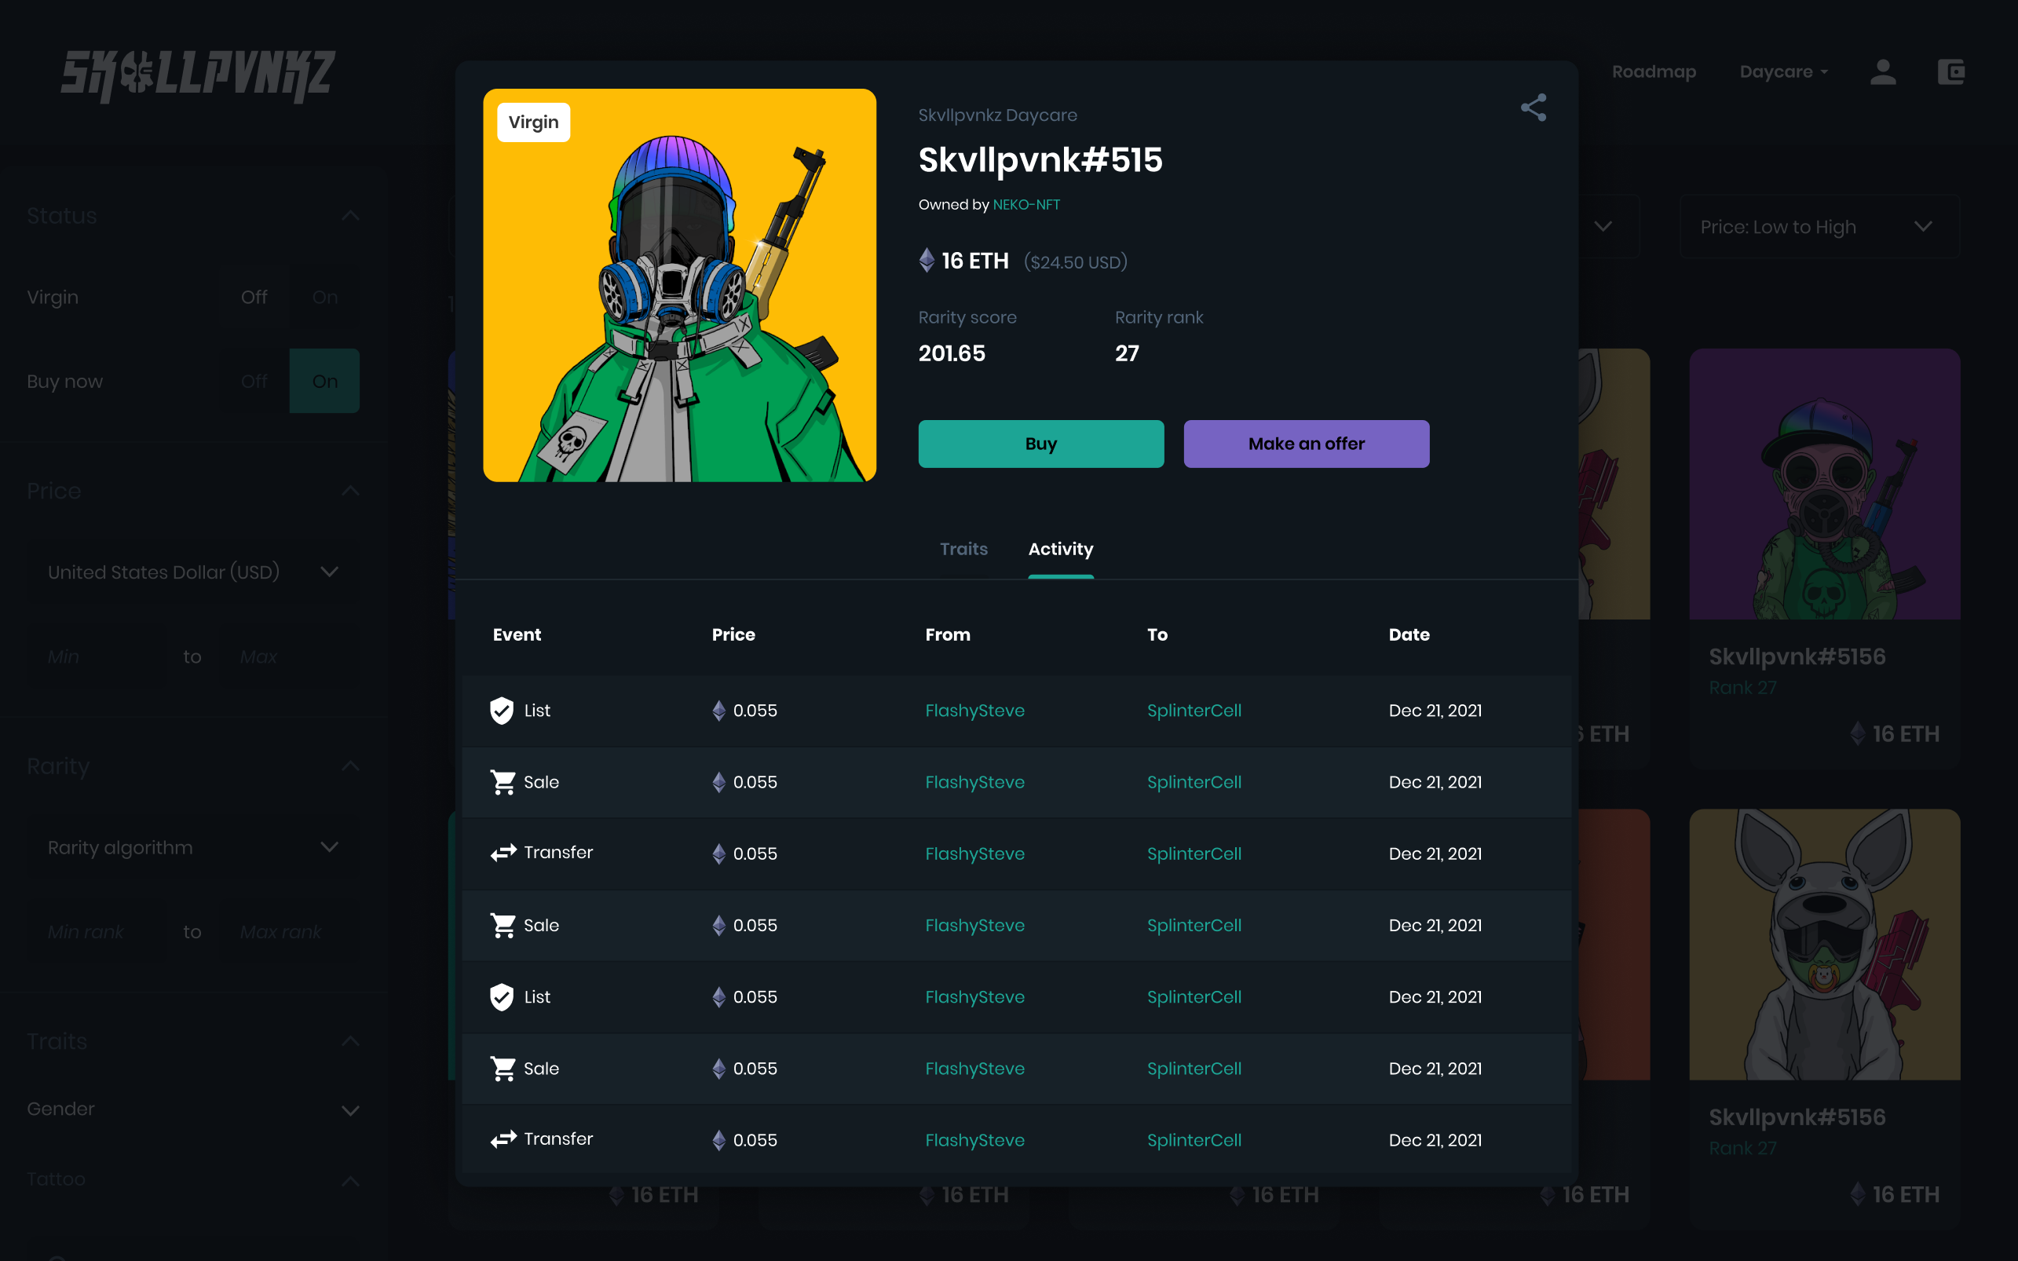Open the user profile icon

point(1883,71)
